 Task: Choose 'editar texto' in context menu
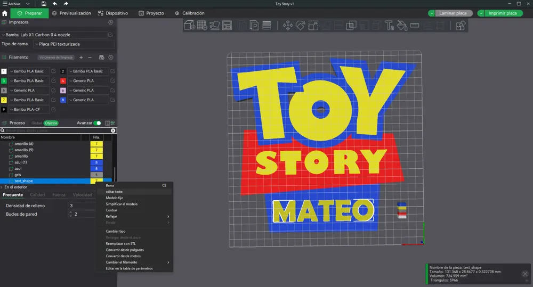[114, 192]
